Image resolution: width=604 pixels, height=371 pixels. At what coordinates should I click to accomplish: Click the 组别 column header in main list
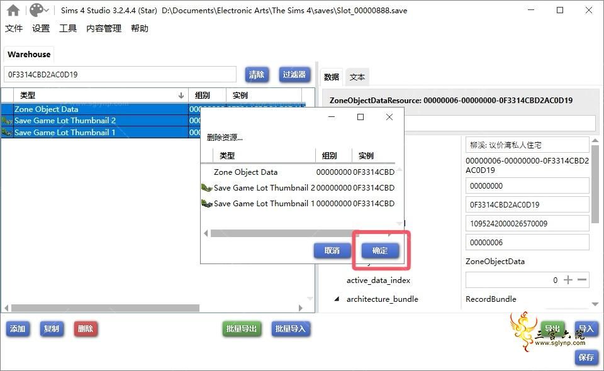[x=207, y=96]
